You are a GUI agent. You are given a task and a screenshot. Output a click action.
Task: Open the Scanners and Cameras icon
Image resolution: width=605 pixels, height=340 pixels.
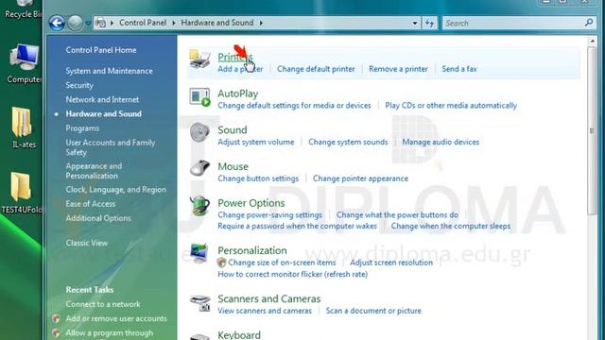click(x=200, y=303)
